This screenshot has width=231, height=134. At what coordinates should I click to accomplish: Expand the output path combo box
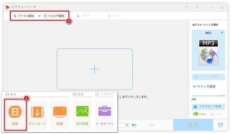click(x=127, y=125)
